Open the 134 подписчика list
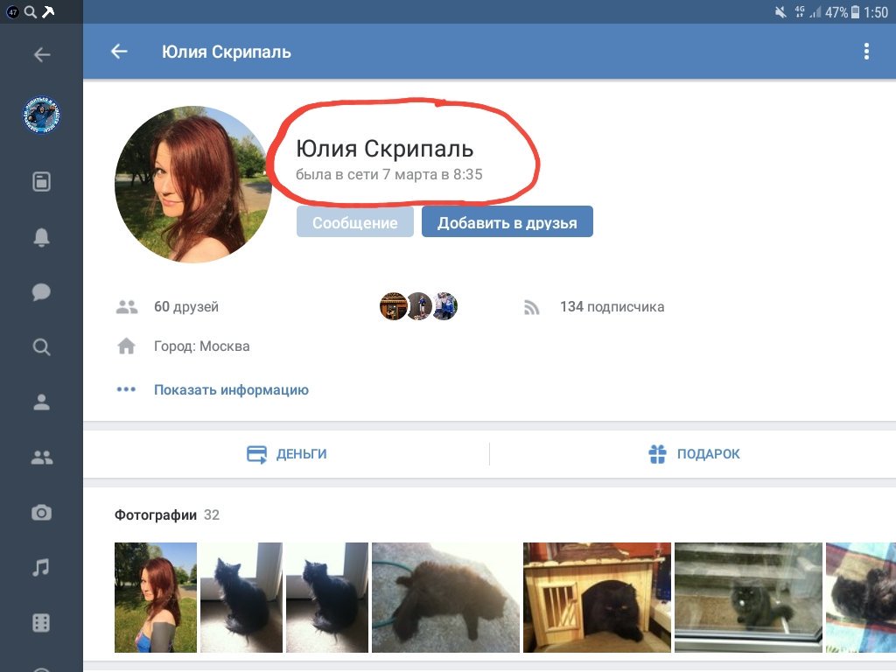Image resolution: width=896 pixels, height=672 pixels. [612, 307]
